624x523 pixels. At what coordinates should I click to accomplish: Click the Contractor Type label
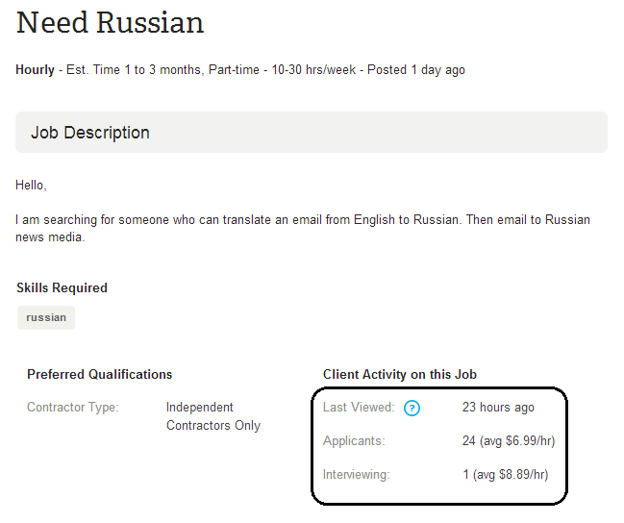[73, 408]
